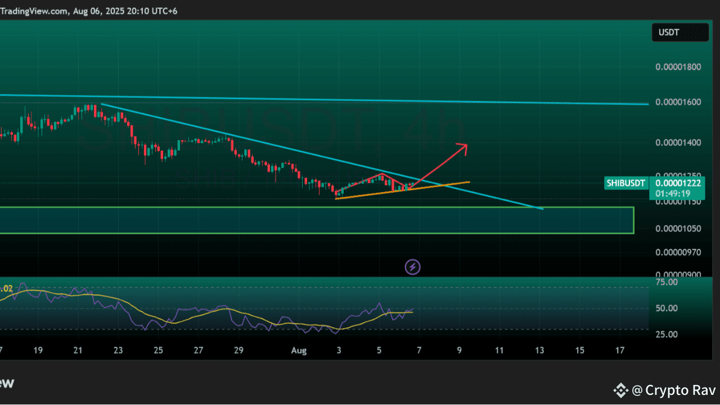This screenshot has width=720, height=405.
Task: Open the price scale by clicking 0.00001600
Action: tap(678, 102)
